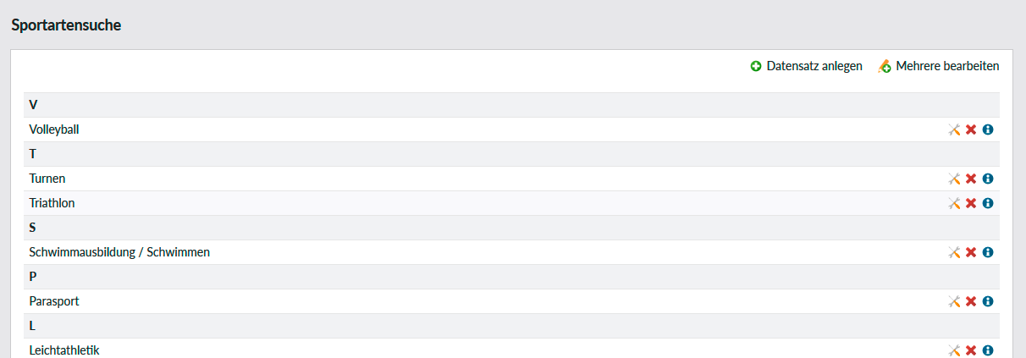Delete the Turnen record
Image resolution: width=1026 pixels, height=358 pixels.
tap(971, 179)
